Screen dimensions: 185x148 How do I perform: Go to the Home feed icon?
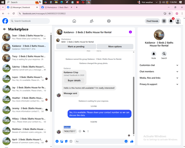[x=74, y=21]
